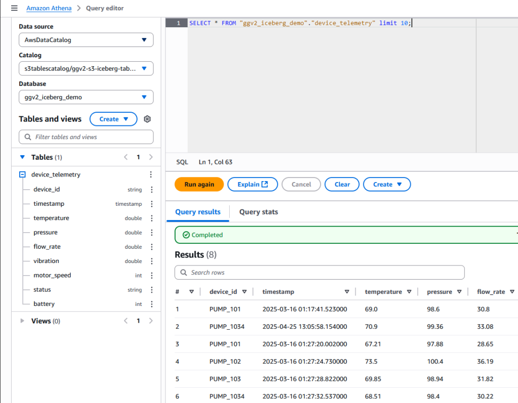Click the settings gear beside Tables and views
The height and width of the screenshot is (403, 518).
tap(147, 119)
